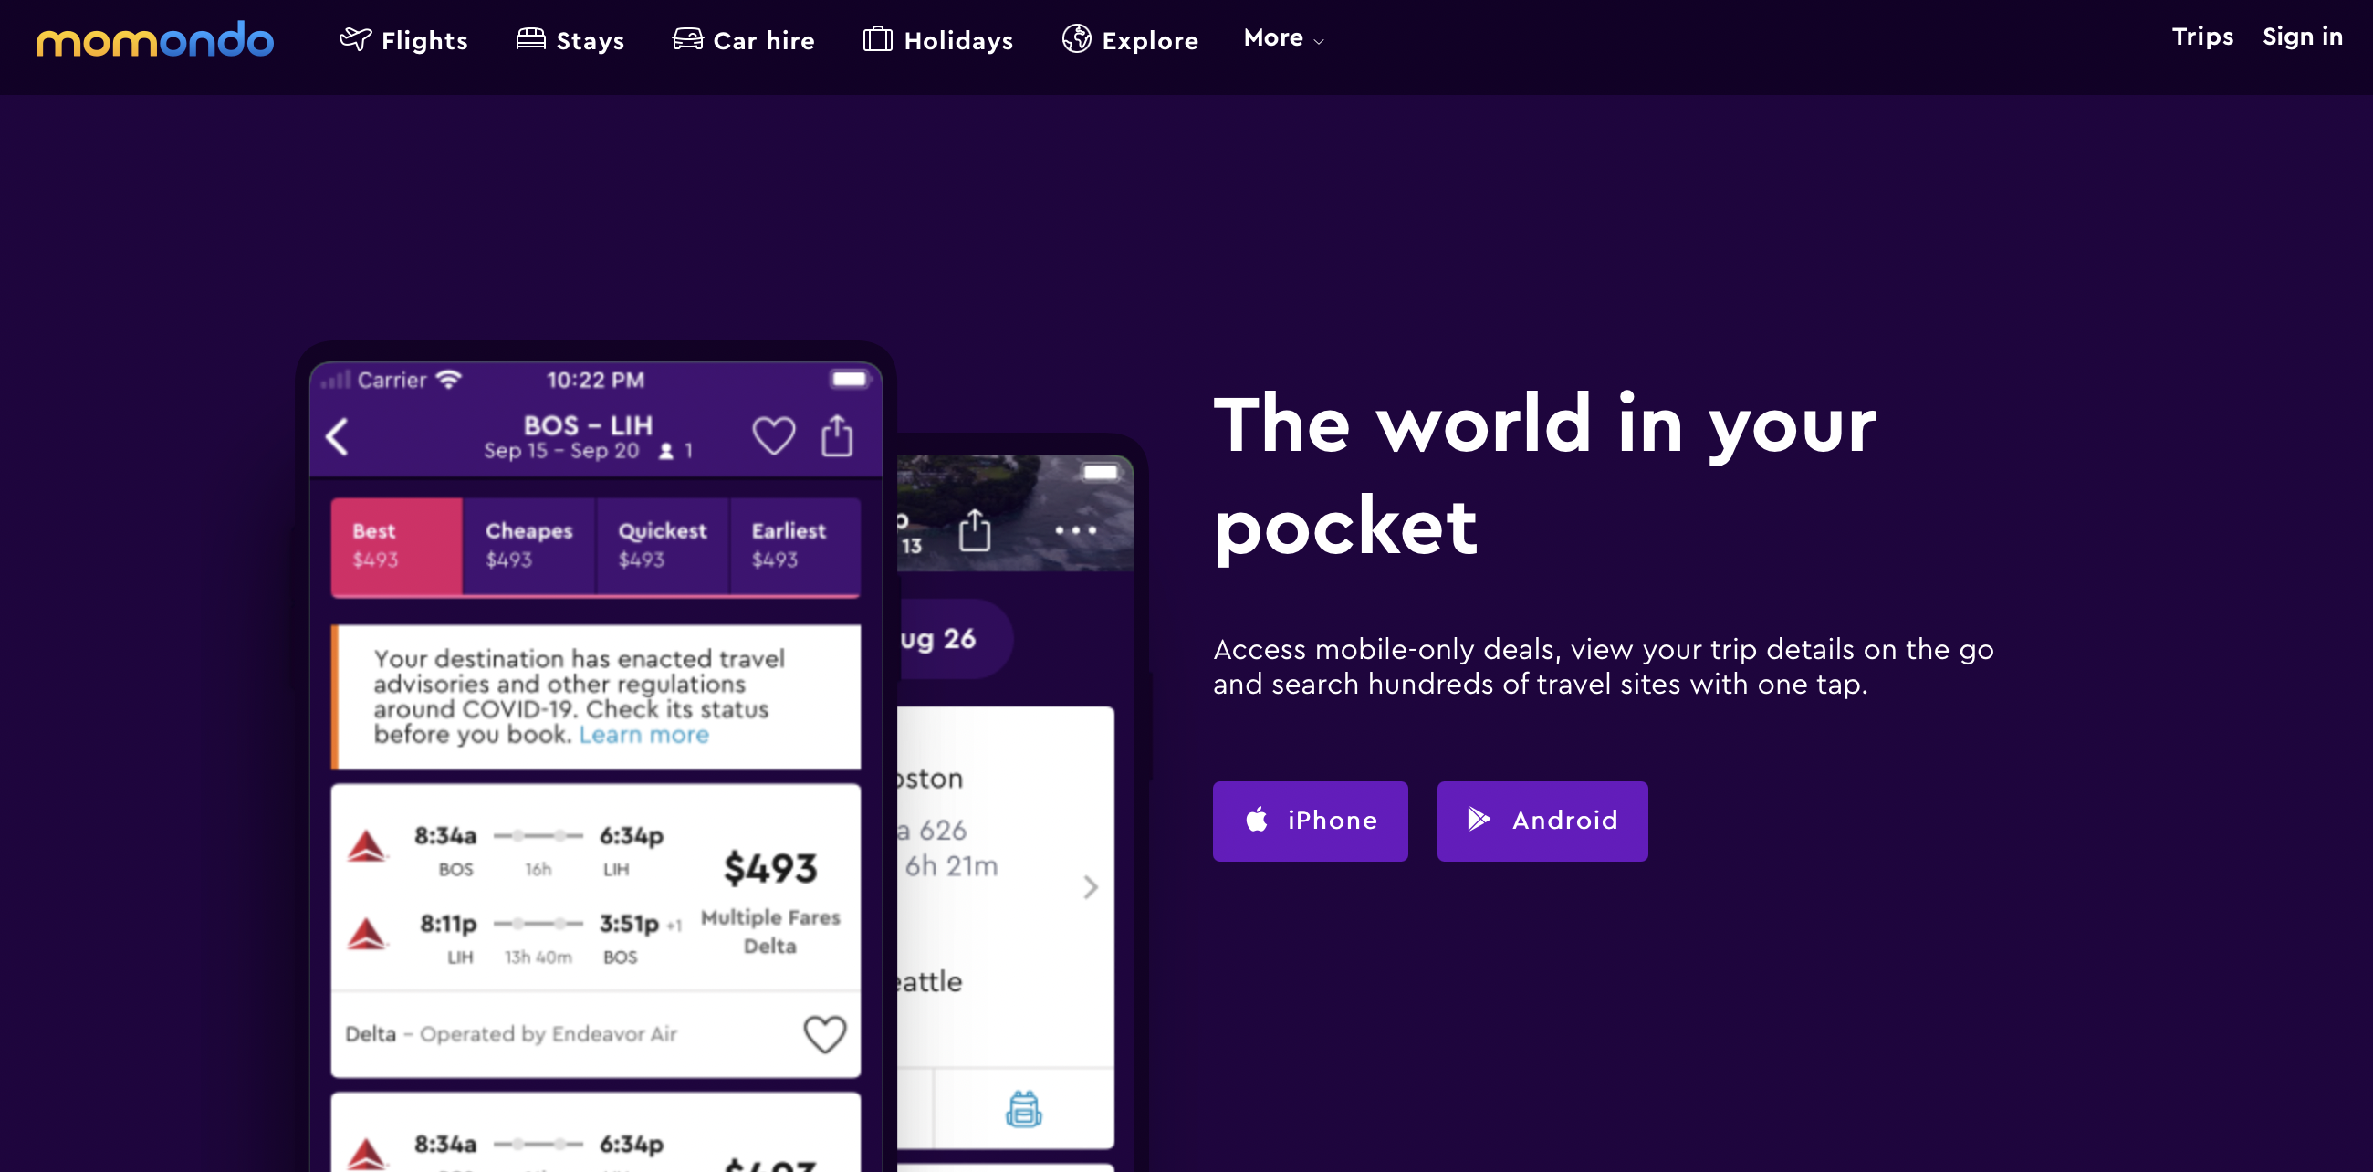Click the 6h 21m duration text
This screenshot has width=2373, height=1172.
[951, 866]
